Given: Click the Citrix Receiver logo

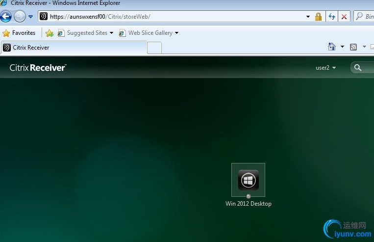Looking at the screenshot, I should 38,68.
